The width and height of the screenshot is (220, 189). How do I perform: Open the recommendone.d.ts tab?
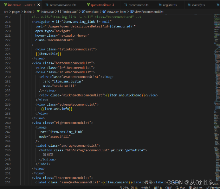pos(63,5)
